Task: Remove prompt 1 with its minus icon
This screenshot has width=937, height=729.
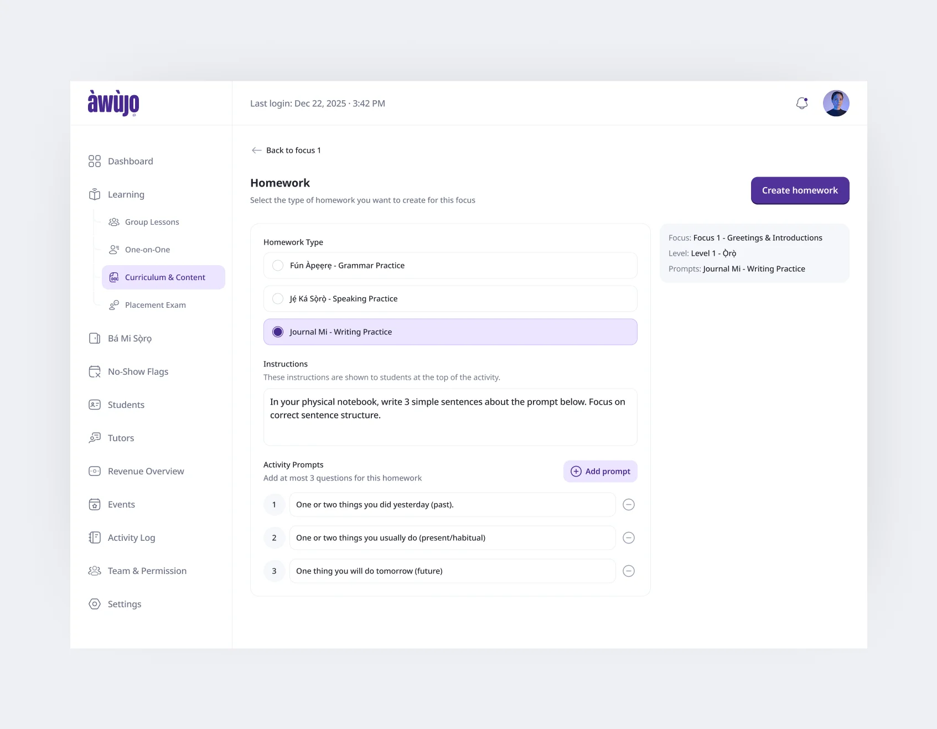Action: [629, 504]
